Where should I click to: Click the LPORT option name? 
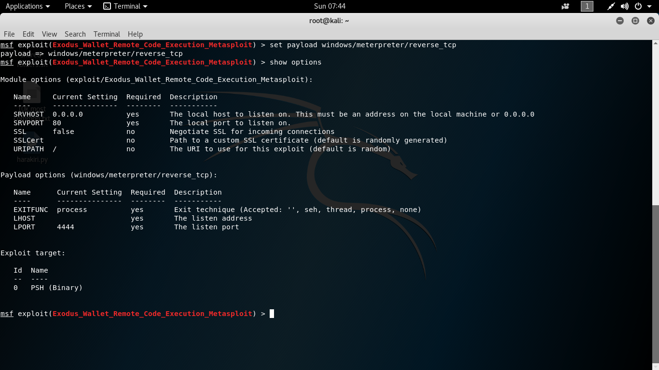24,227
